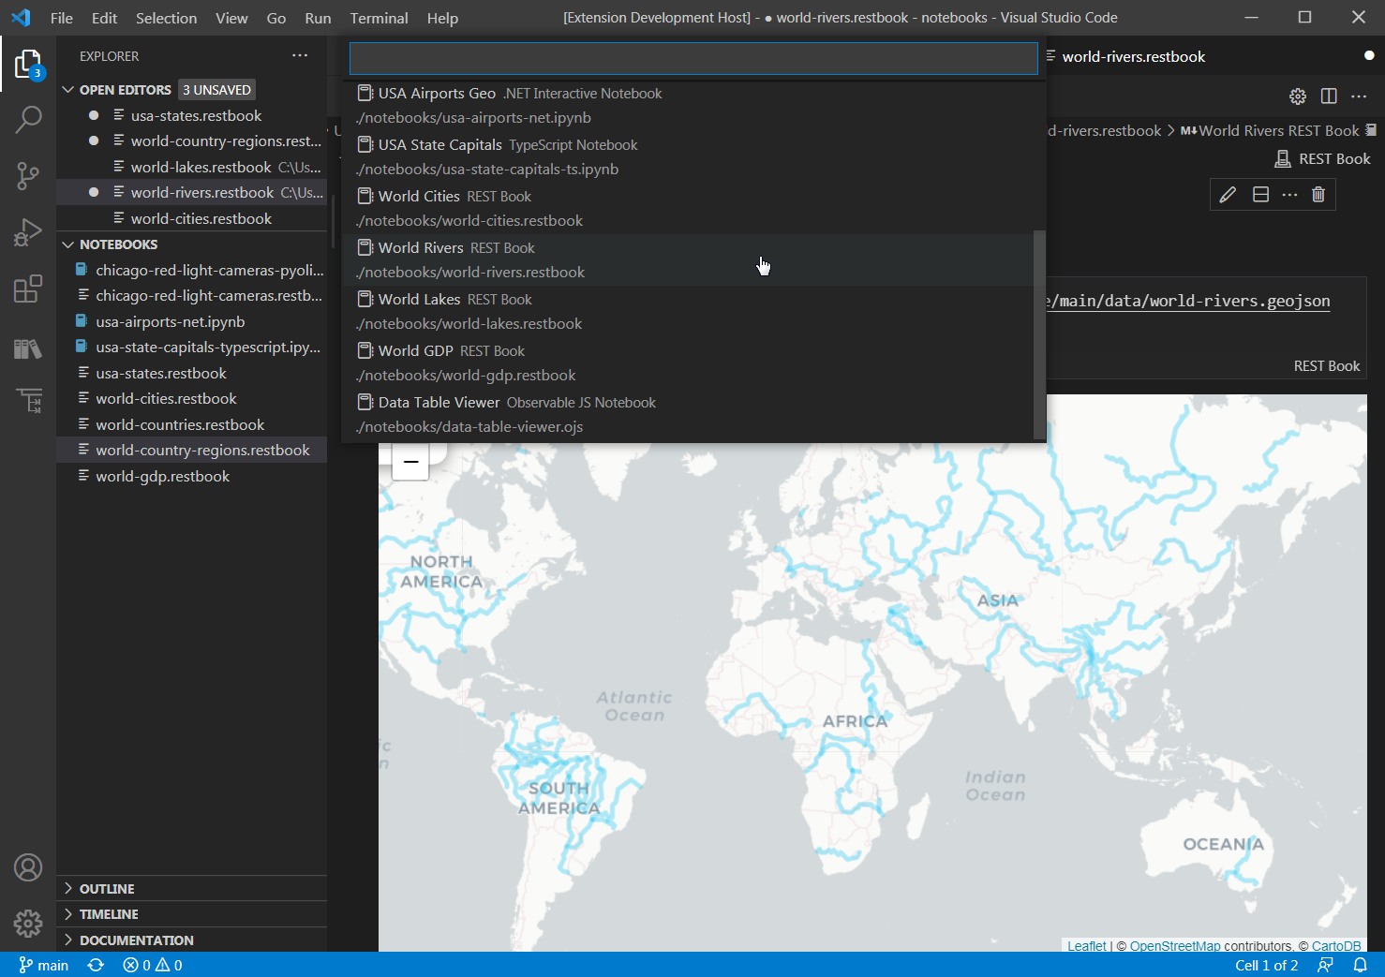
Task: Open the Run menu
Action: [318, 18]
